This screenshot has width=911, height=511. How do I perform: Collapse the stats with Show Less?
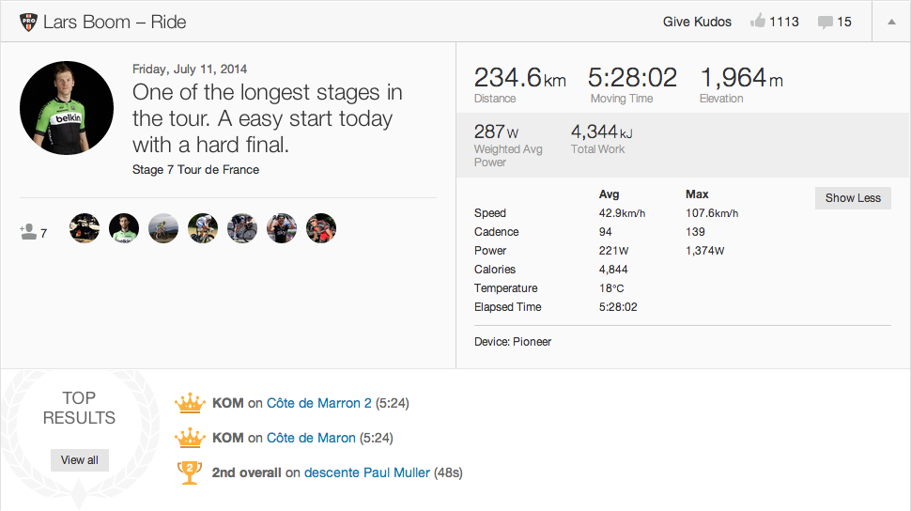coord(853,198)
